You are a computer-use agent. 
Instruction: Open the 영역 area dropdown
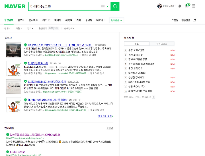click(30, 28)
